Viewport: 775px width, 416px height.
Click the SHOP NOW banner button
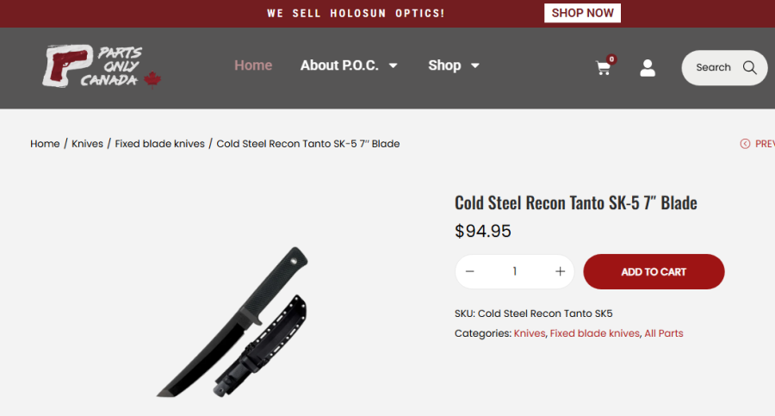coord(582,14)
